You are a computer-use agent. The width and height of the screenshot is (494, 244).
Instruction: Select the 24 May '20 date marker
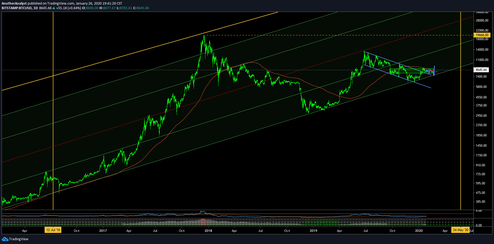click(460, 230)
